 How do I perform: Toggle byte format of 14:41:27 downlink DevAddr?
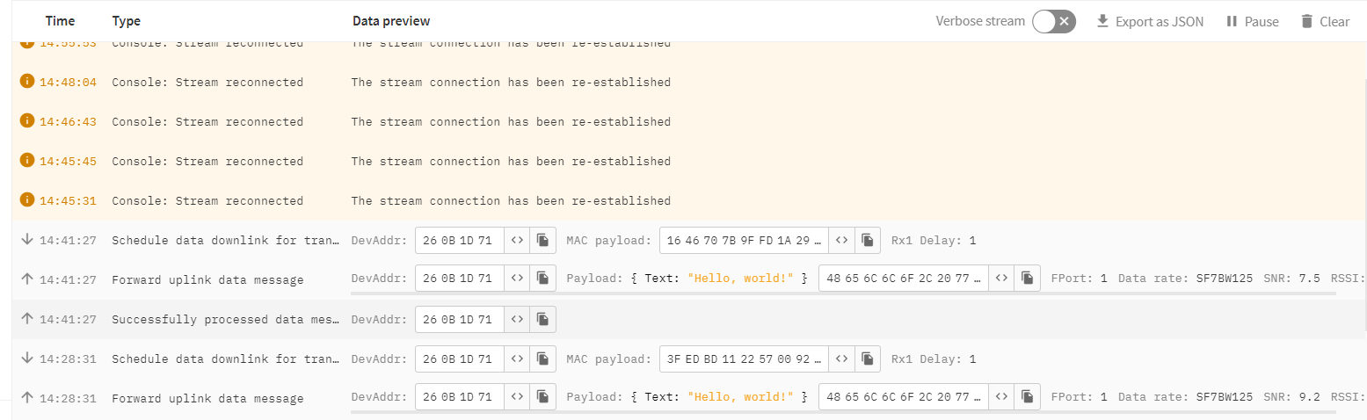(x=517, y=240)
